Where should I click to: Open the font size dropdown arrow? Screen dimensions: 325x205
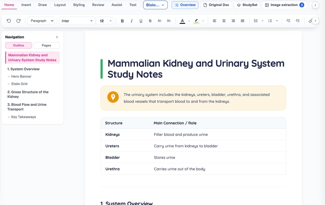(x=110, y=21)
